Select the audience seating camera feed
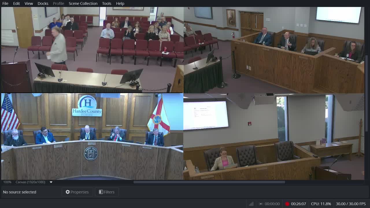 click(92, 50)
